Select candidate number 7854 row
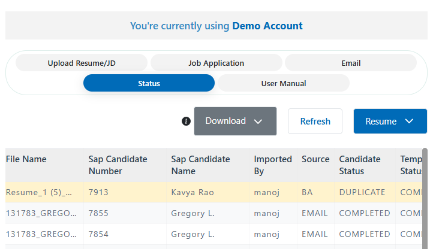 pos(98,234)
